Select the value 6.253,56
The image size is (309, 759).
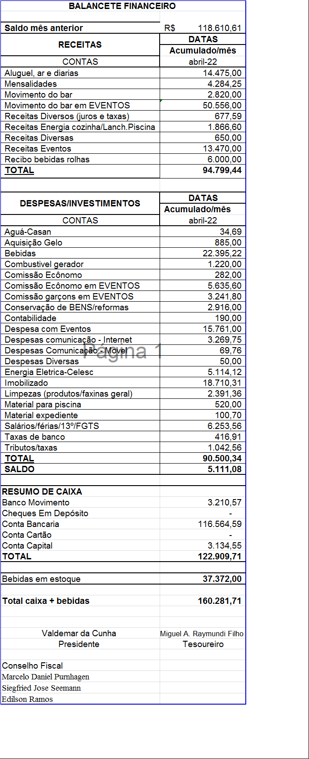pyautogui.click(x=224, y=426)
